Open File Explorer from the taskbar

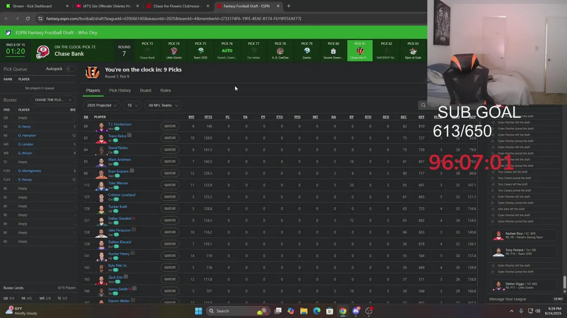[x=304, y=311]
